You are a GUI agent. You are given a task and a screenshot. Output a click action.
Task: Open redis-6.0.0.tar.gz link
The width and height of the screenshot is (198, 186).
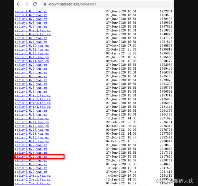pos(31,111)
